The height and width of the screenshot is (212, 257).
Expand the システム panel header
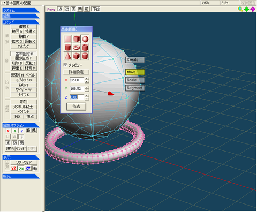[21, 10]
